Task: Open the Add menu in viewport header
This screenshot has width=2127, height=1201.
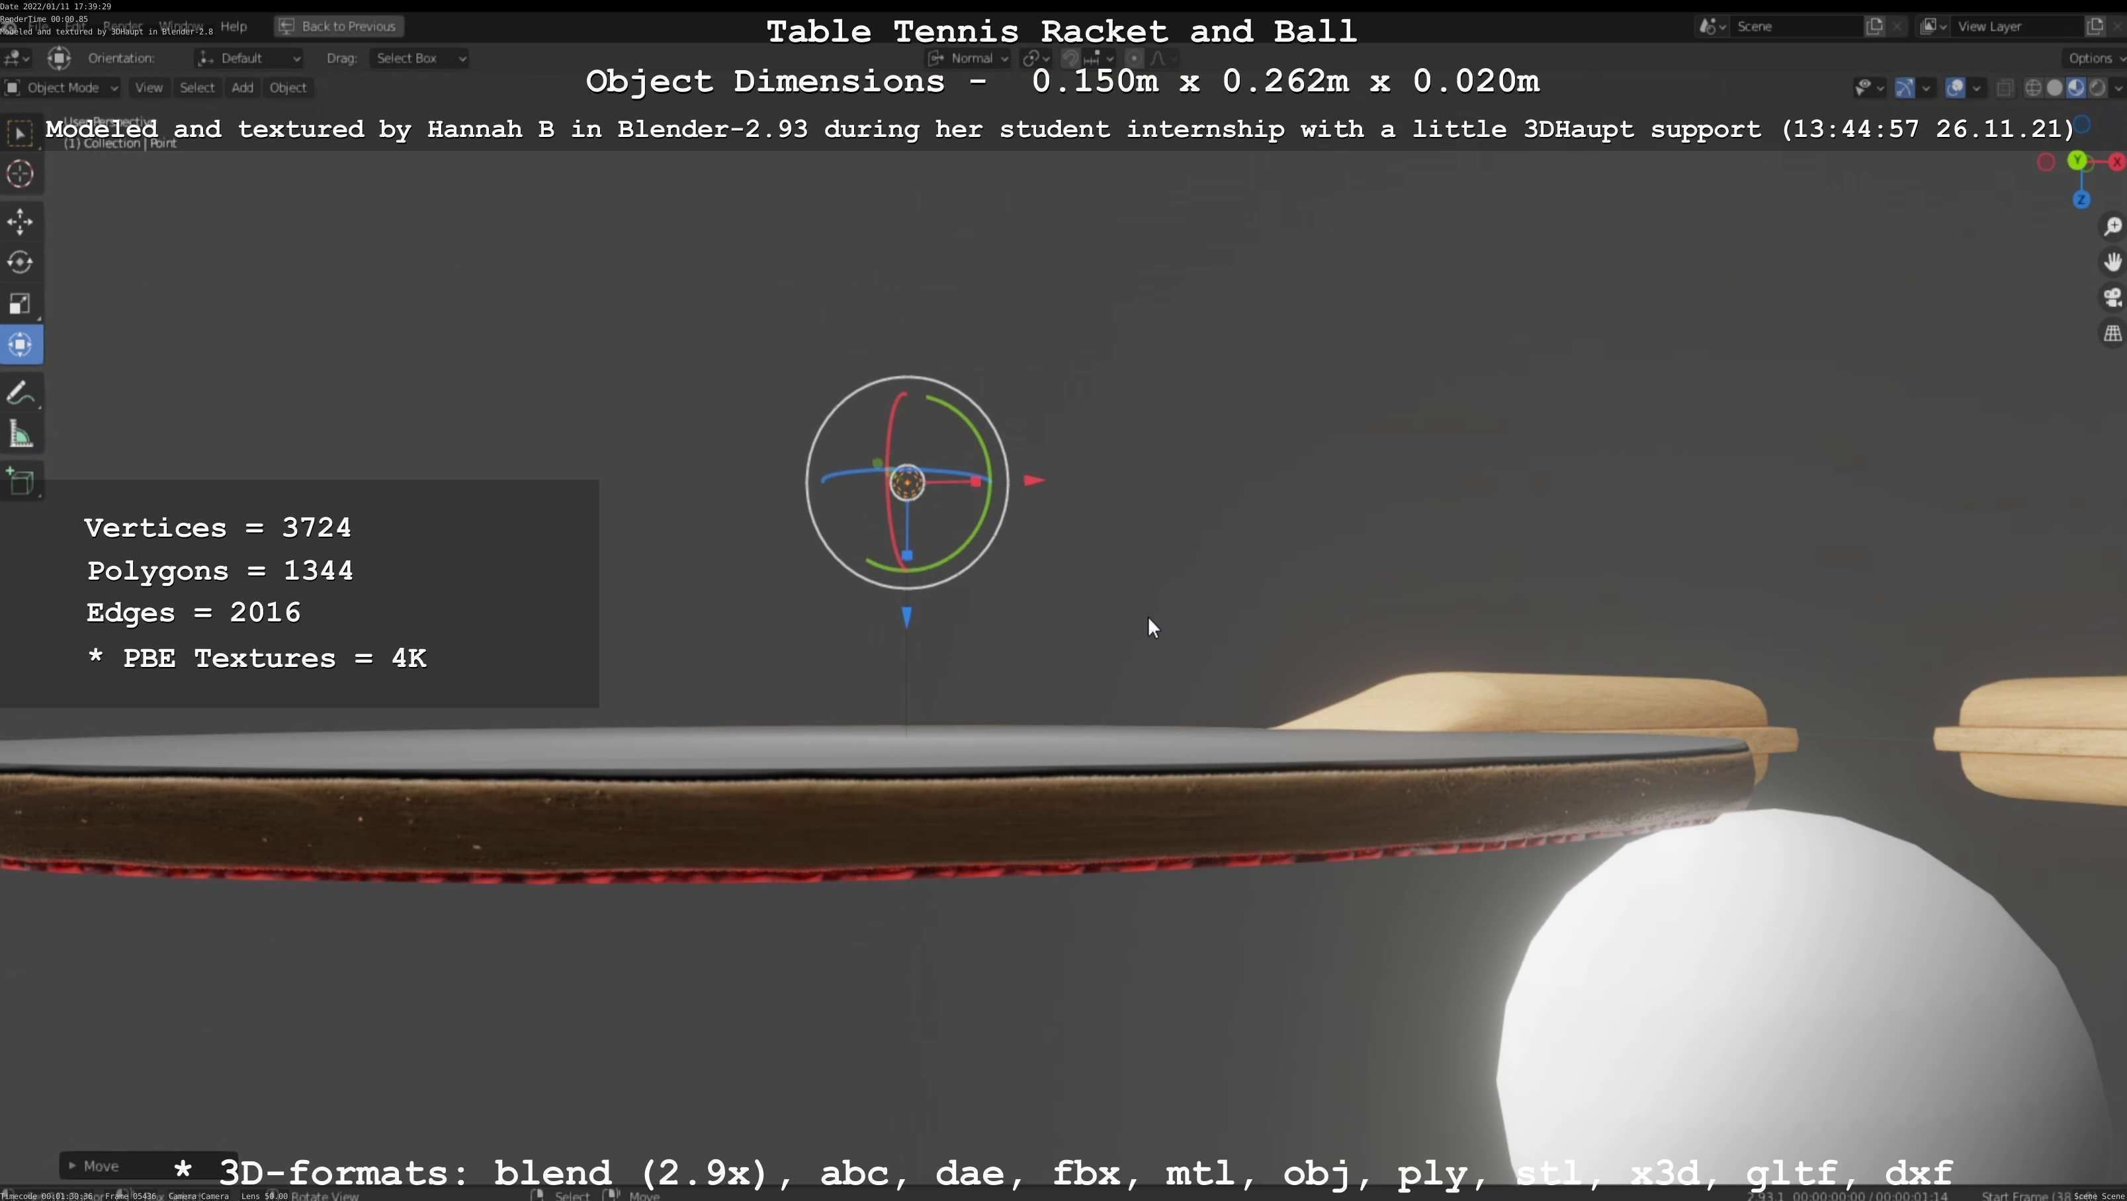Action: tap(242, 89)
